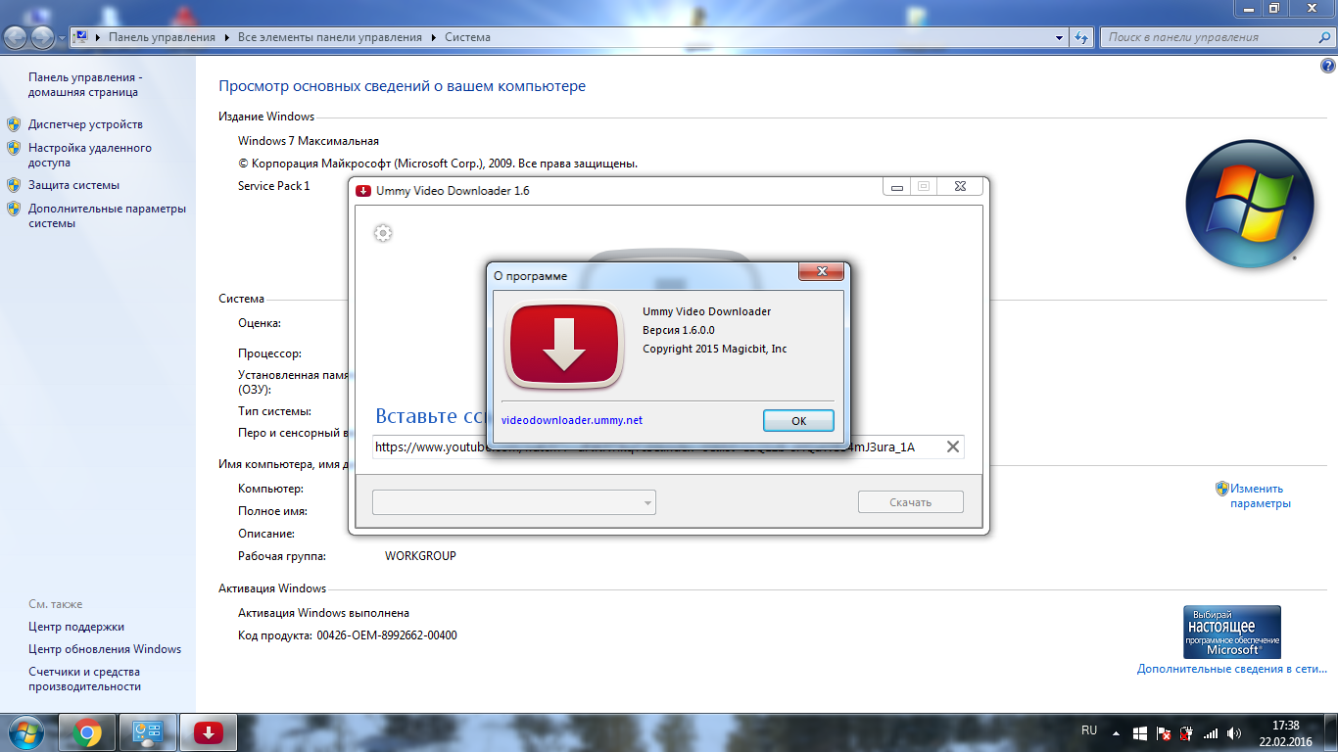1338x752 pixels.
Task: Open the Windows Start menu
Action: pyautogui.click(x=27, y=732)
